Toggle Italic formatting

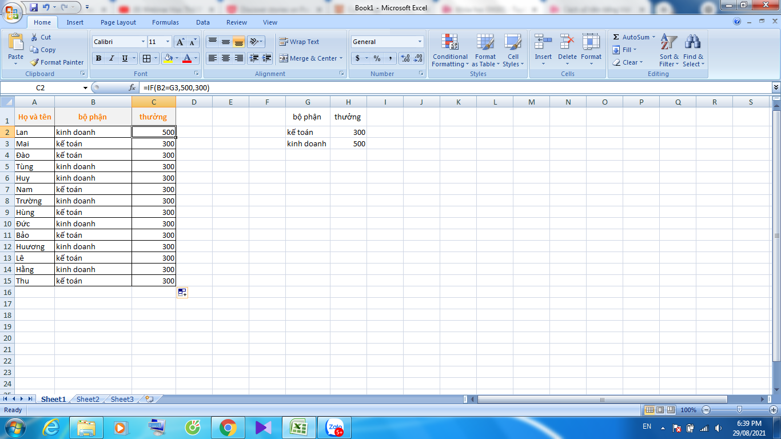[111, 58]
